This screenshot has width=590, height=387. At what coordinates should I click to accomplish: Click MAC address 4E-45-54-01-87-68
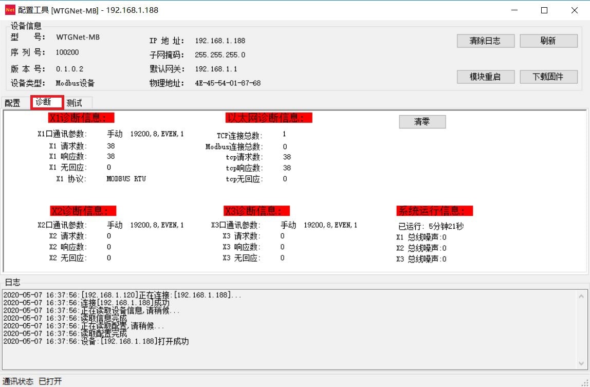click(x=228, y=83)
